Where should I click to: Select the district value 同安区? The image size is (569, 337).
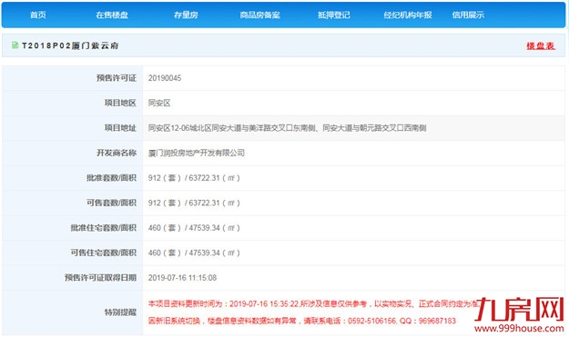pyautogui.click(x=159, y=103)
